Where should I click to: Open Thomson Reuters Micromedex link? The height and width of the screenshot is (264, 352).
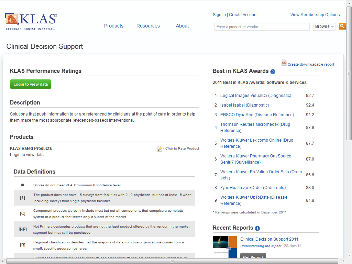pyautogui.click(x=255, y=127)
